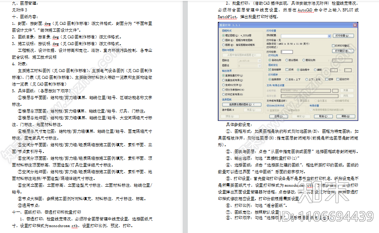Select 适合图纸 print scale radio
The width and height of the screenshot is (379, 233).
click(287, 60)
